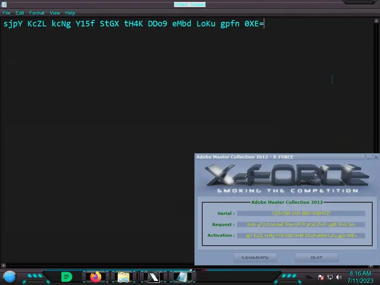
Task: Click the clock showing 8:16 AM
Action: tap(360, 273)
